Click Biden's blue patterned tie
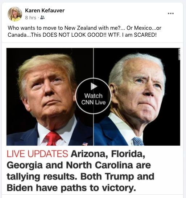This screenshot has height=198, width=186. click(x=138, y=141)
